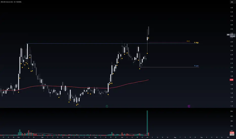Image resolution: width=236 pixels, height=139 pixels.
Task: Click the Oct date on time axis
Action: [228, 137]
